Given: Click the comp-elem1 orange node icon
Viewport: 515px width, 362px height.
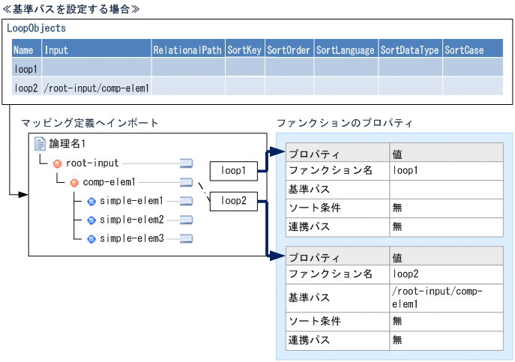Looking at the screenshot, I should 73,182.
